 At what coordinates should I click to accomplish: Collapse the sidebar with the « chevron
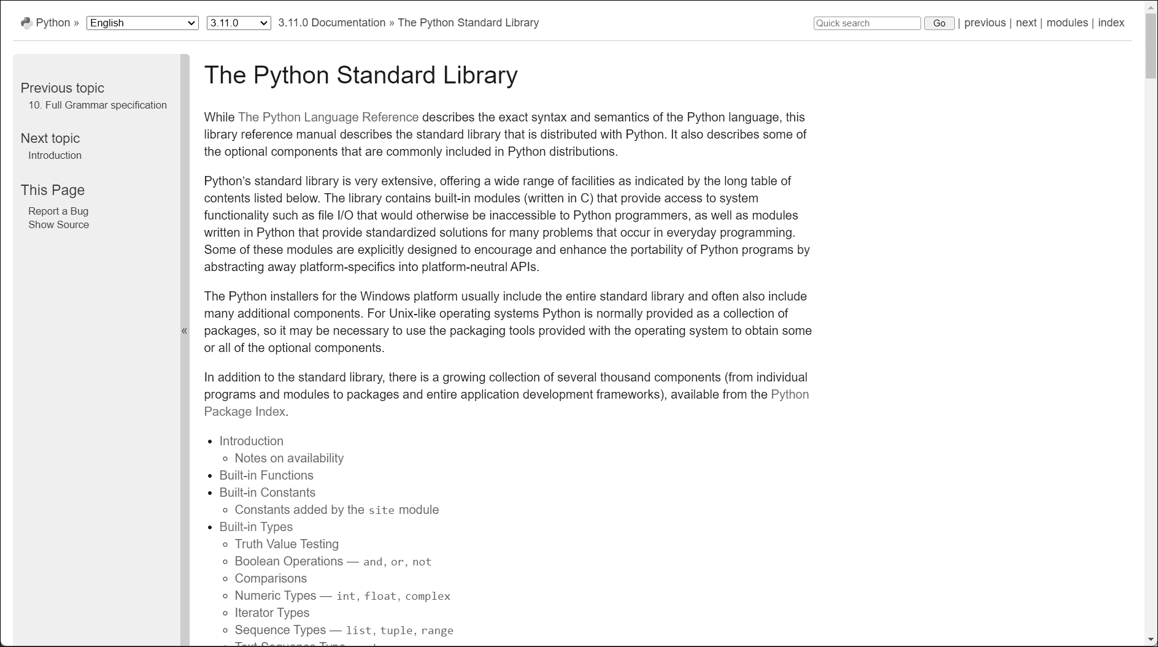point(183,331)
